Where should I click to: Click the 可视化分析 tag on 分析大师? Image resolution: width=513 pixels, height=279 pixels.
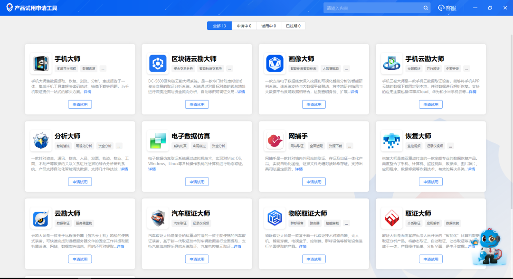click(x=84, y=146)
